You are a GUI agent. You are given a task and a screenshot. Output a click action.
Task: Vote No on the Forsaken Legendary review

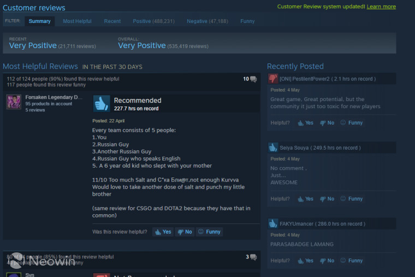[185, 232]
